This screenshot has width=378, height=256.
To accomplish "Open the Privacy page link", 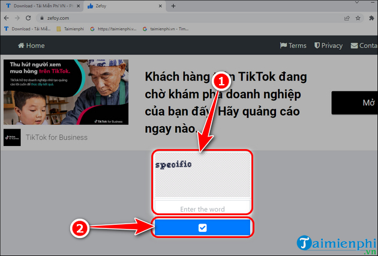I will [x=328, y=46].
